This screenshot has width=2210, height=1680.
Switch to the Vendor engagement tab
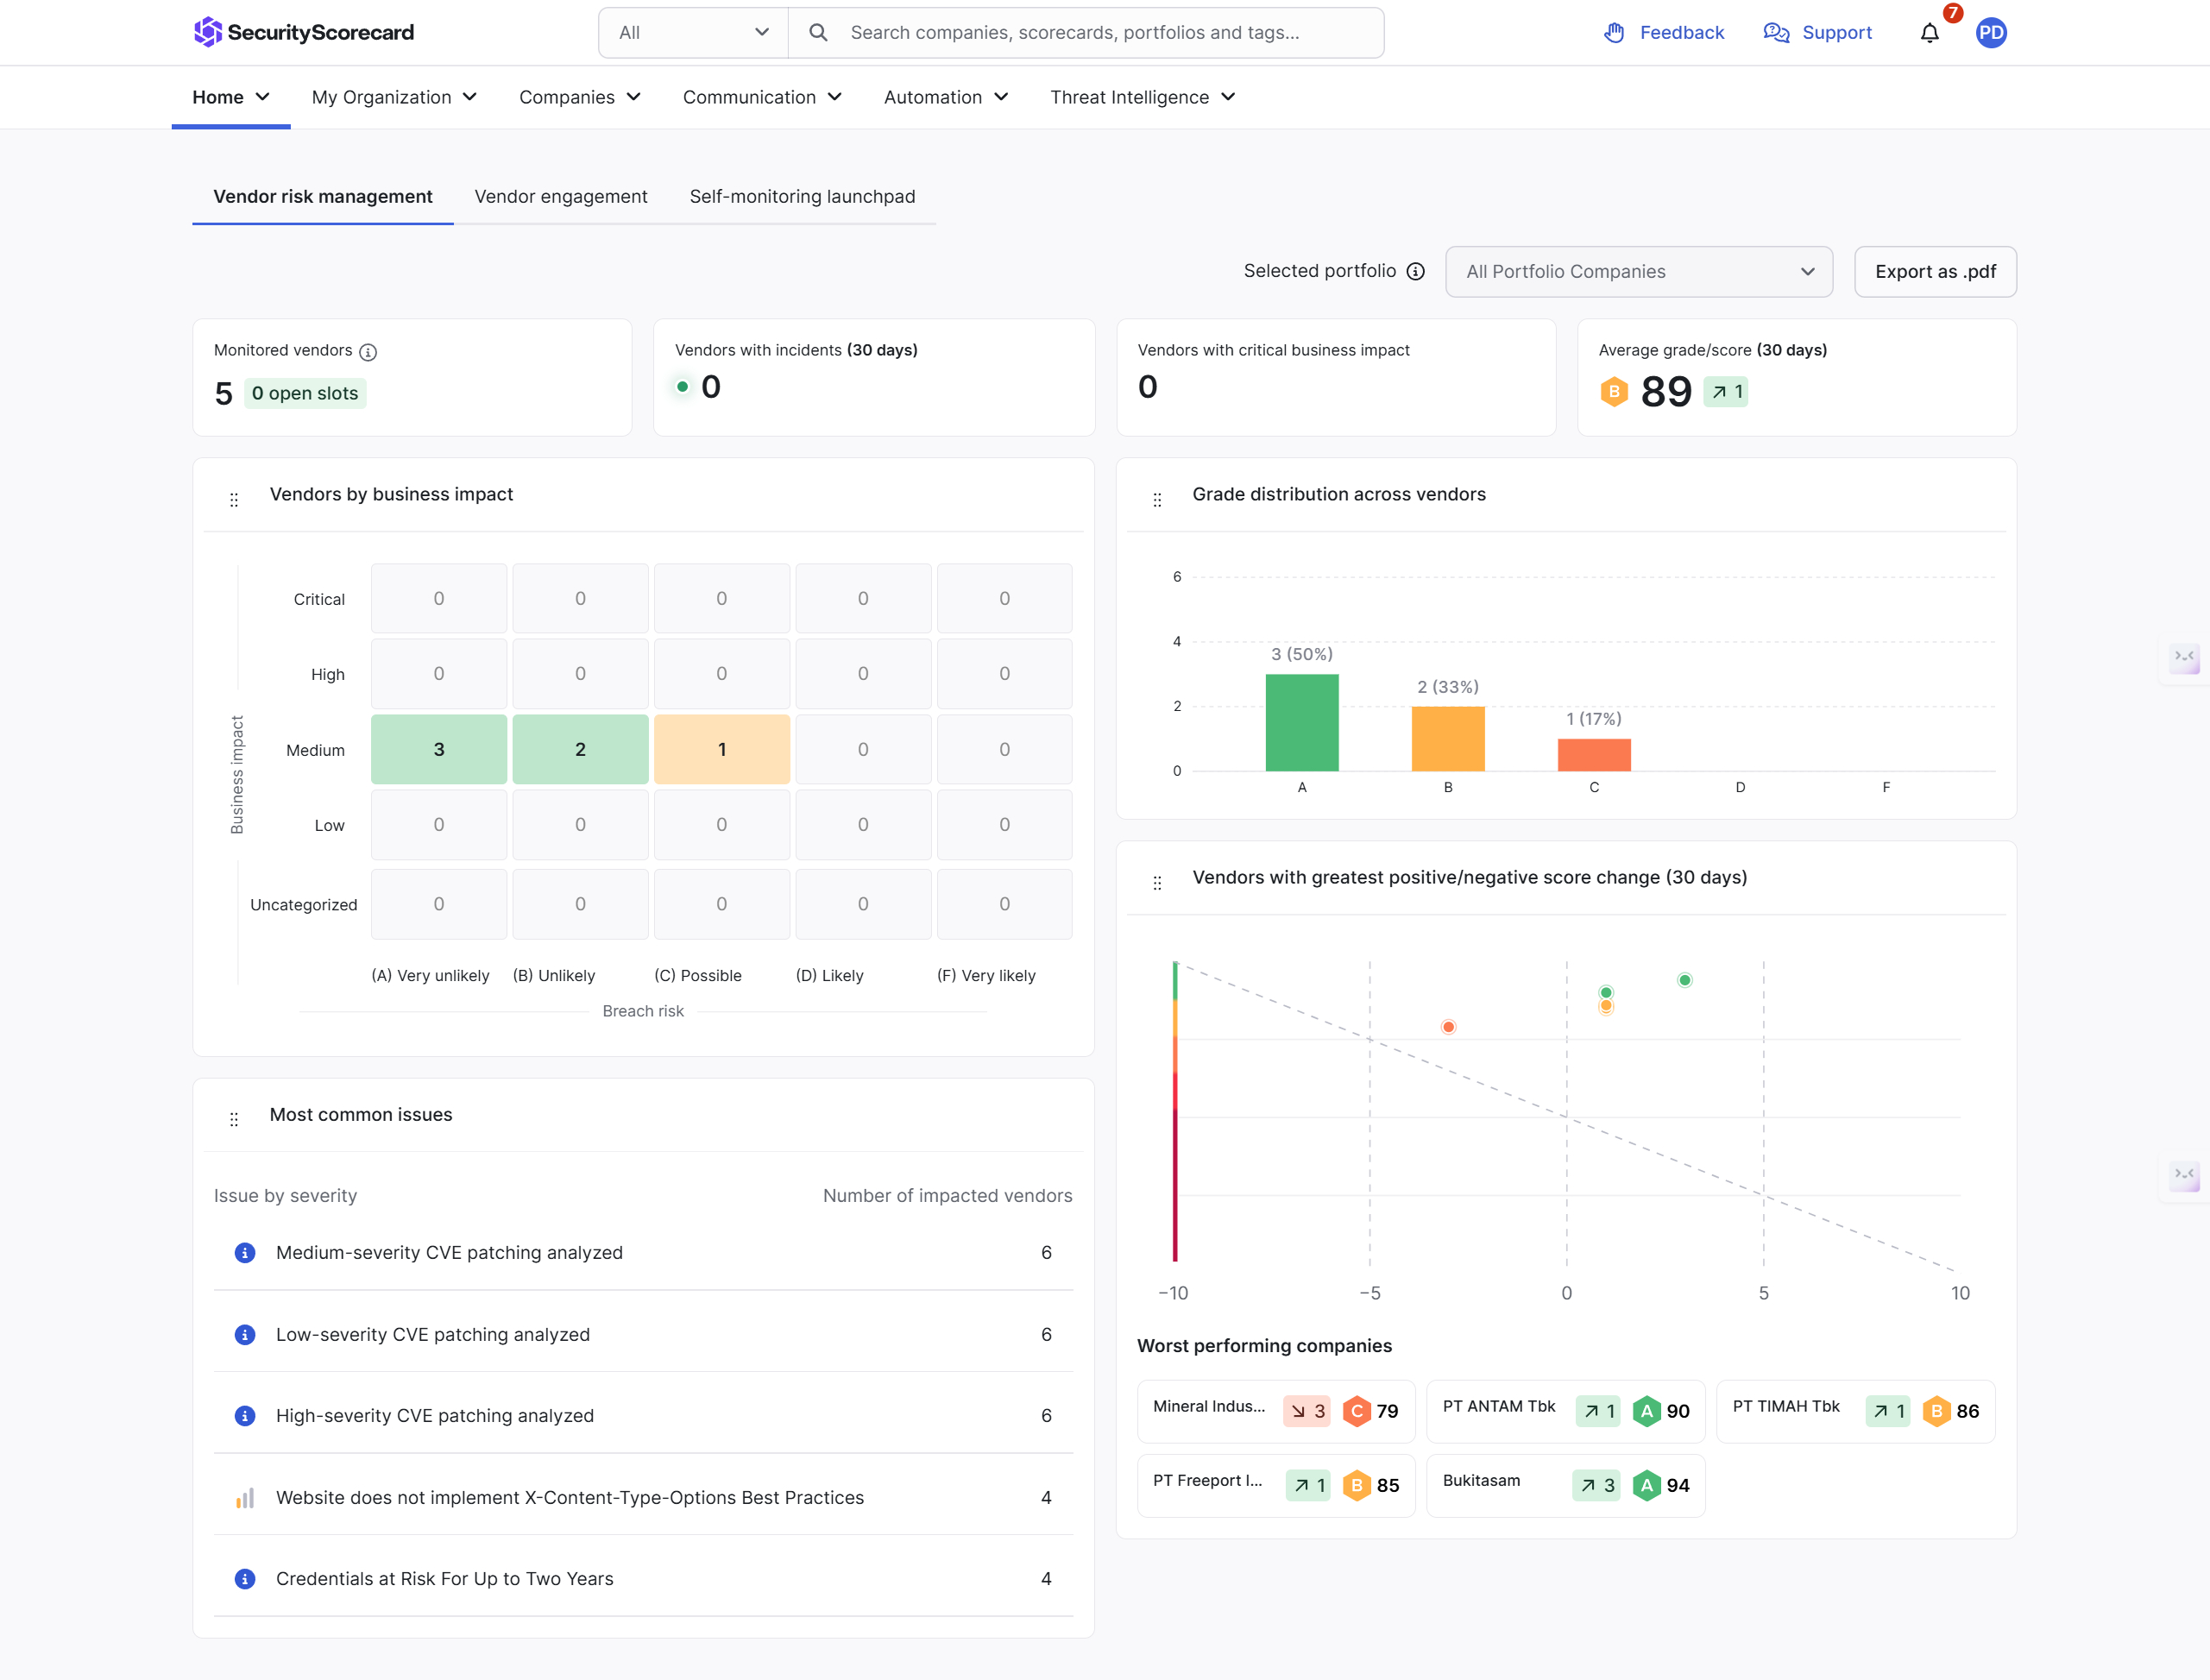click(560, 196)
